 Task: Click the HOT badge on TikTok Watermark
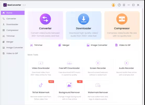(x=51, y=81)
